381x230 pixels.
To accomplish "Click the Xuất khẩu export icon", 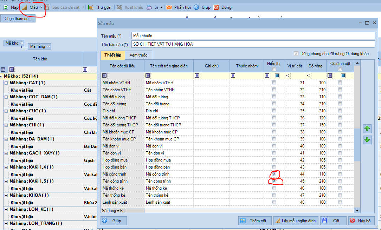I will coord(119,7).
